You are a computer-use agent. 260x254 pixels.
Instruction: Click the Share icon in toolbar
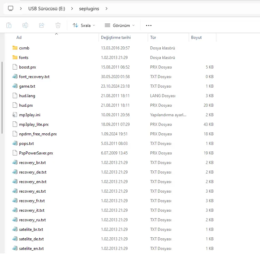[41, 25]
